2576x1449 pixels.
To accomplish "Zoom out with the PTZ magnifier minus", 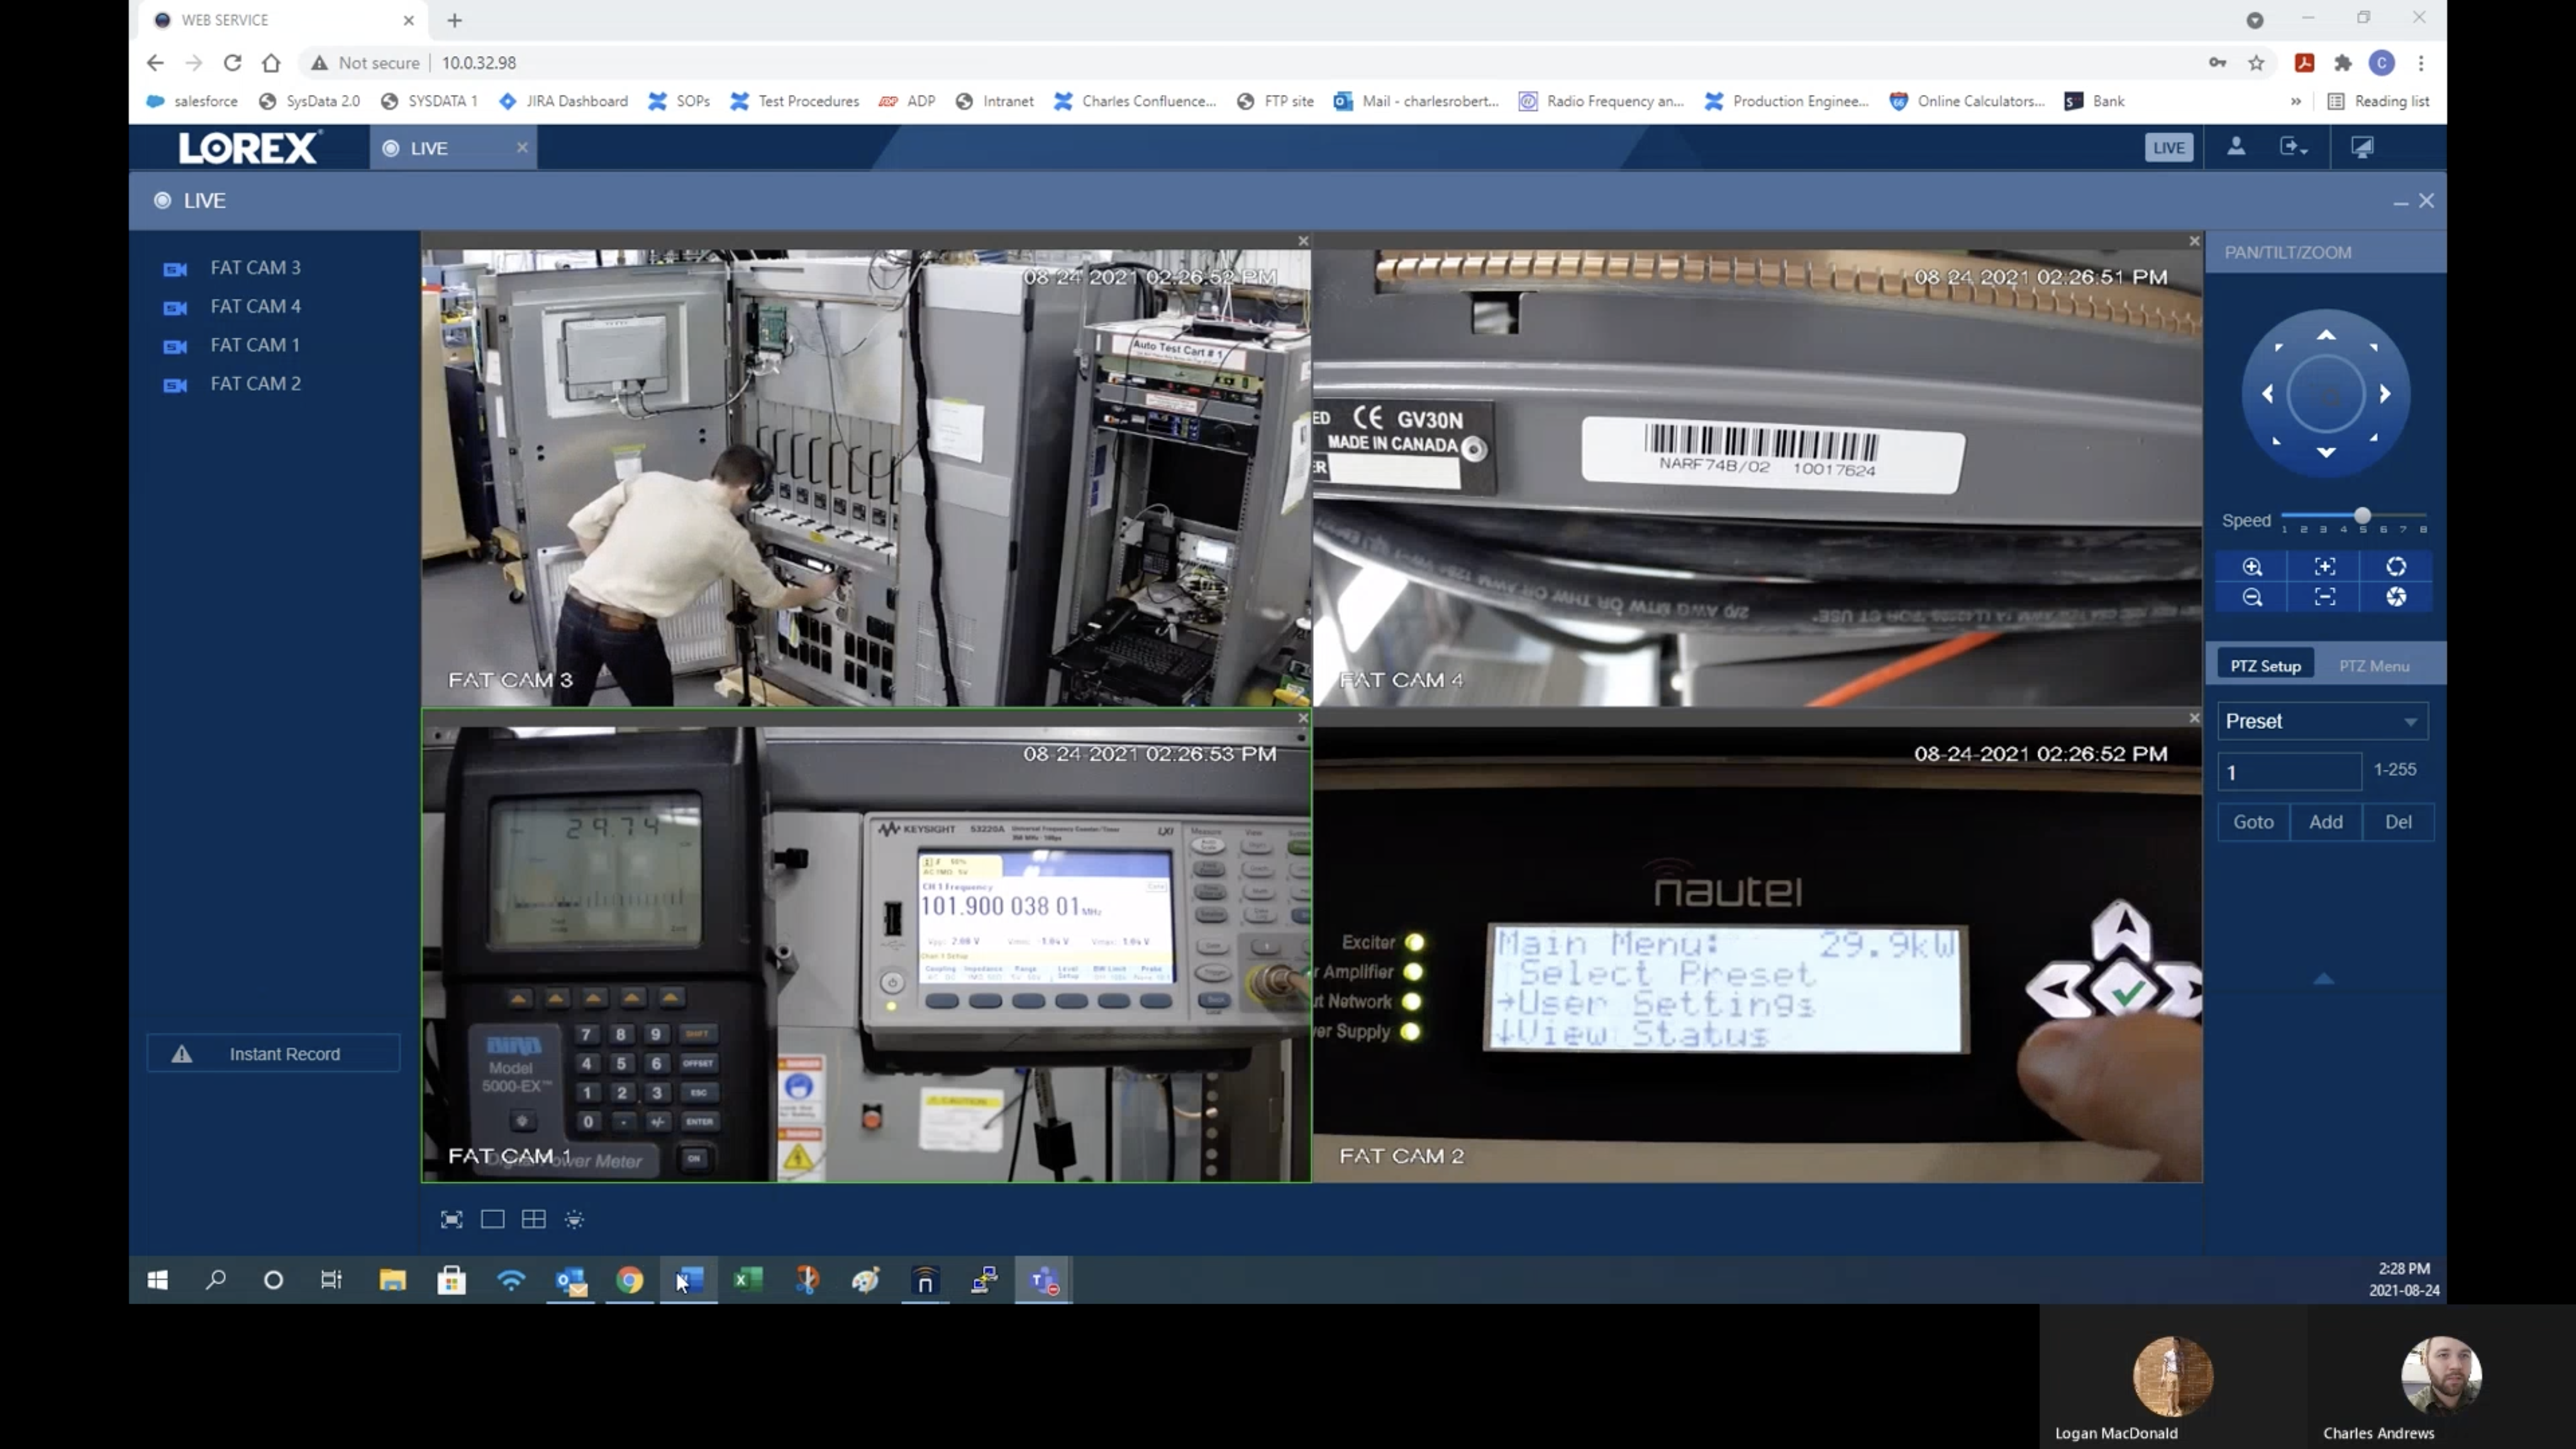I will pyautogui.click(x=2252, y=597).
